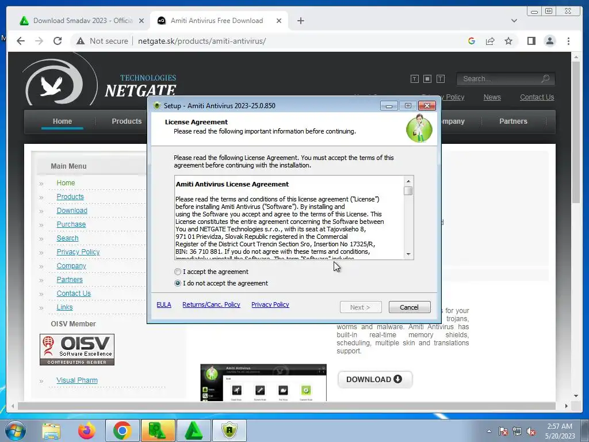The height and width of the screenshot is (442, 589).
Task: Click the Amiti setup shield taskbar icon
Action: pyautogui.click(x=230, y=430)
